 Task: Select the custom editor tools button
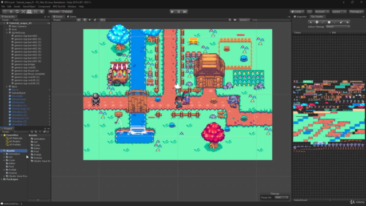point(42,11)
